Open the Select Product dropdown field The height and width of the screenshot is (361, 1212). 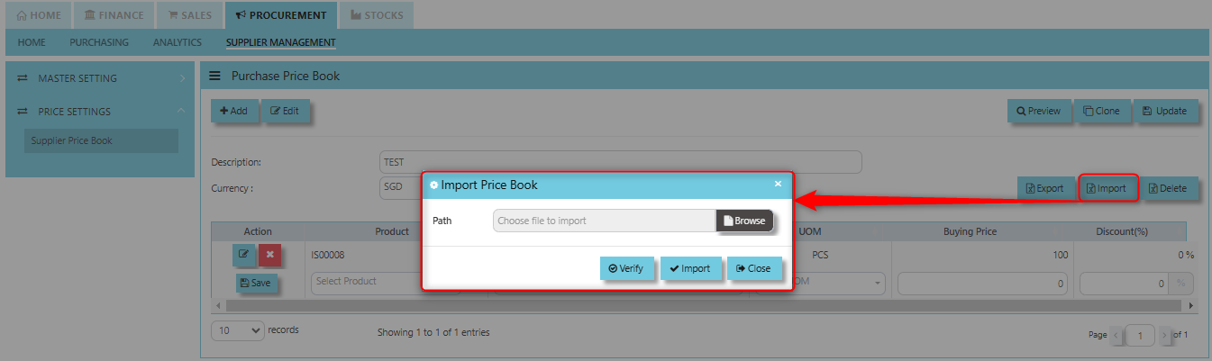[385, 282]
